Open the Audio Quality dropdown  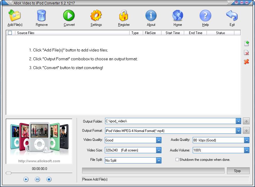pos(246,140)
